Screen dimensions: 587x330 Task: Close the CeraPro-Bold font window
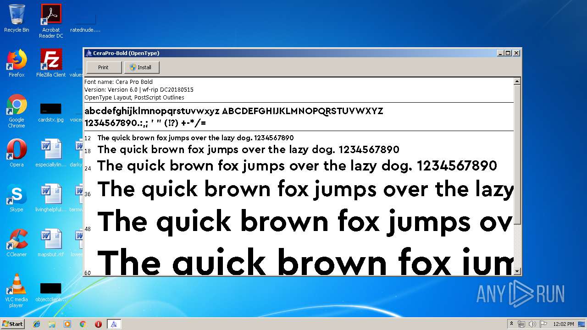click(x=516, y=53)
